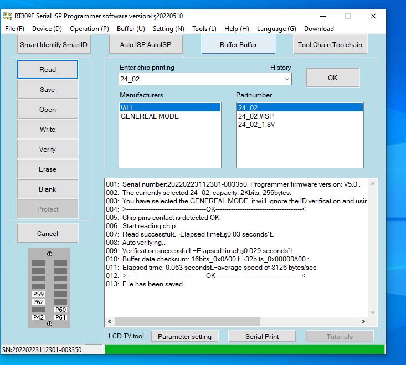
Task: Click the P61 pin label on chip diagram
Action: coord(60,317)
